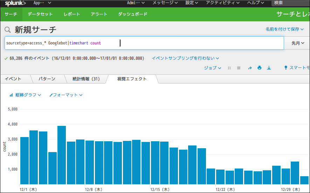Click the magnifier icon beside 新規サーチ
310x193 pixels.
(x=8, y=30)
